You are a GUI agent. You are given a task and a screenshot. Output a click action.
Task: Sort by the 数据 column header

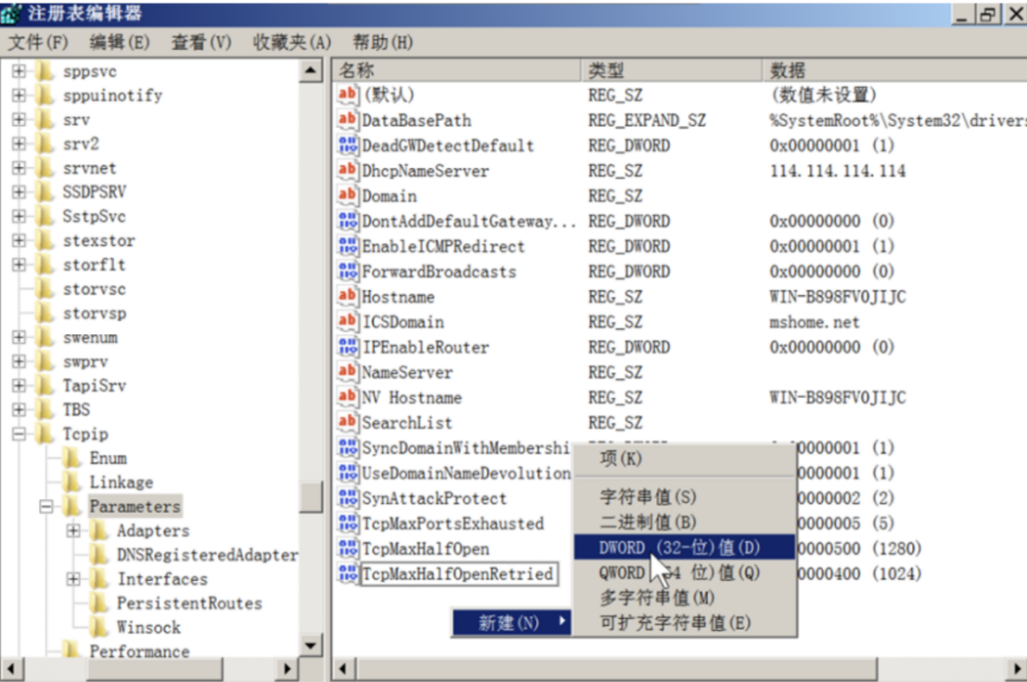(894, 71)
